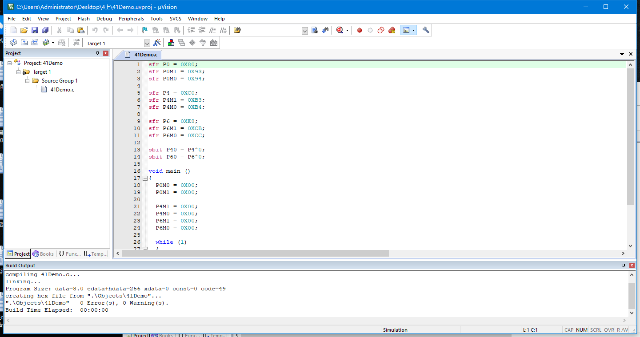640x337 pixels.
Task: Click line 16 'void main ()' text
Action: pyautogui.click(x=169, y=171)
